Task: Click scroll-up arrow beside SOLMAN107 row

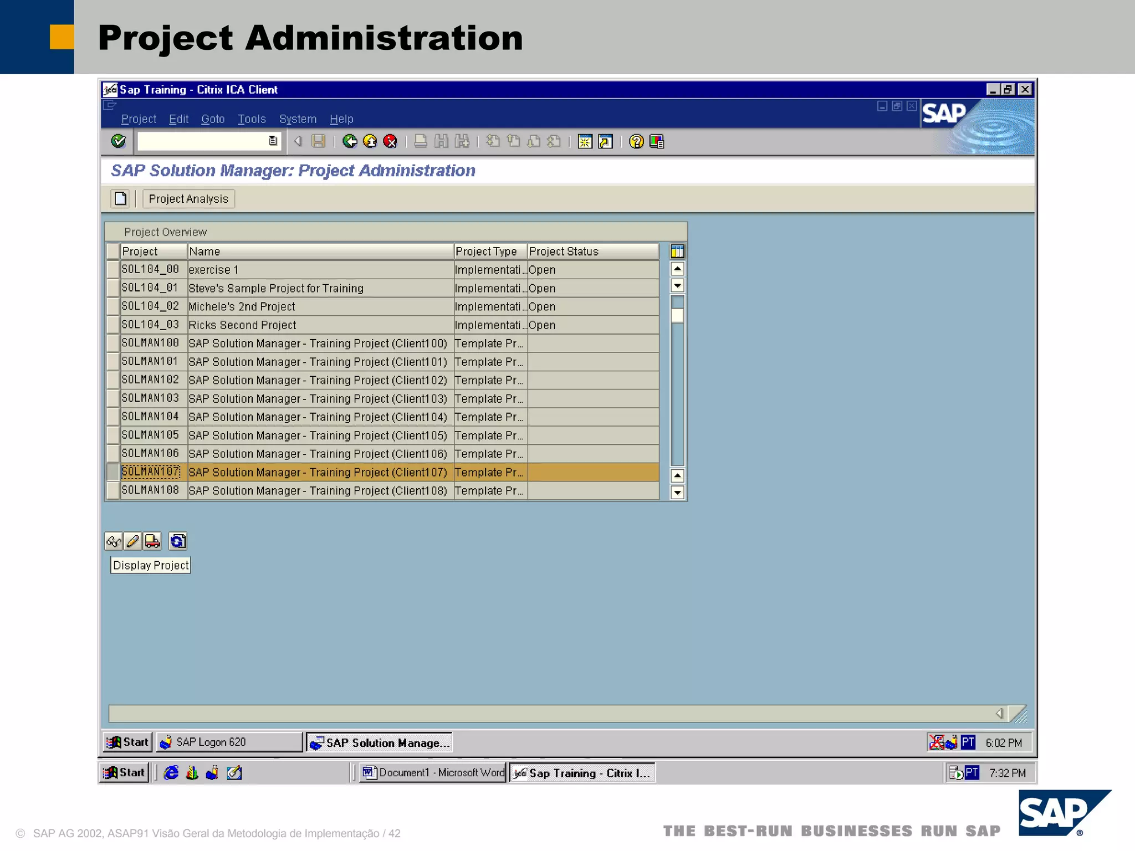Action: [x=677, y=475]
